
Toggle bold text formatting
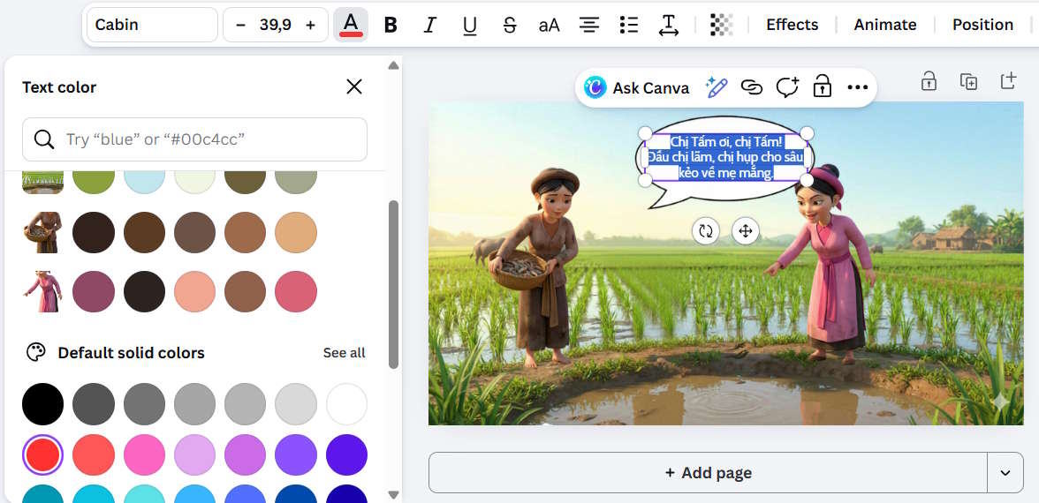pos(391,25)
